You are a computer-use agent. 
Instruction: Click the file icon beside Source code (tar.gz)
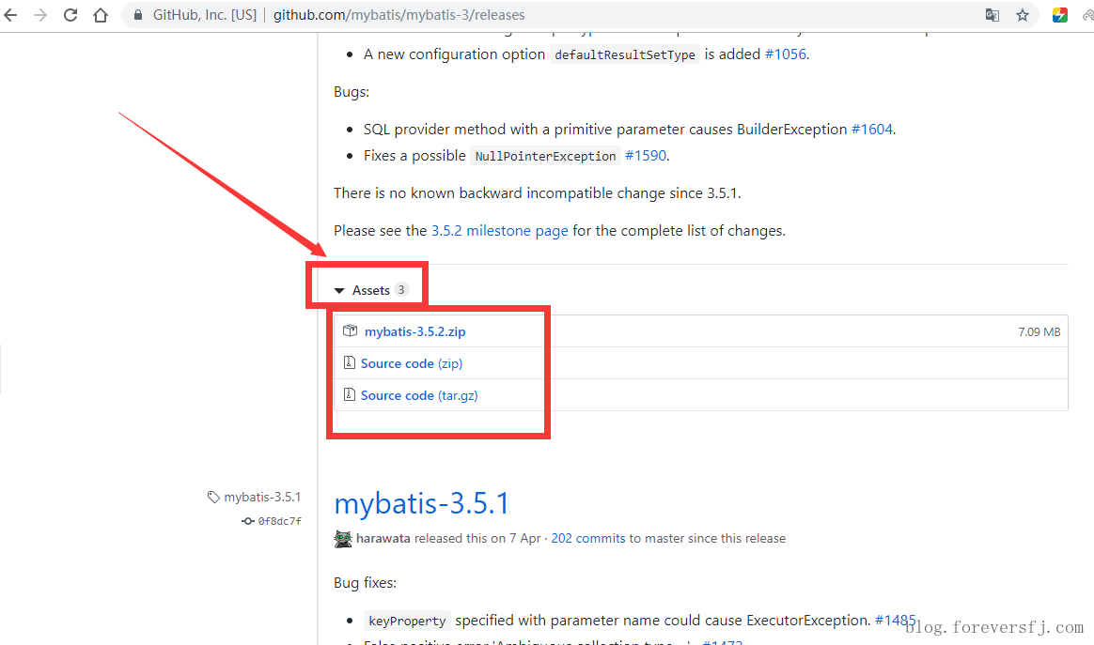point(350,394)
